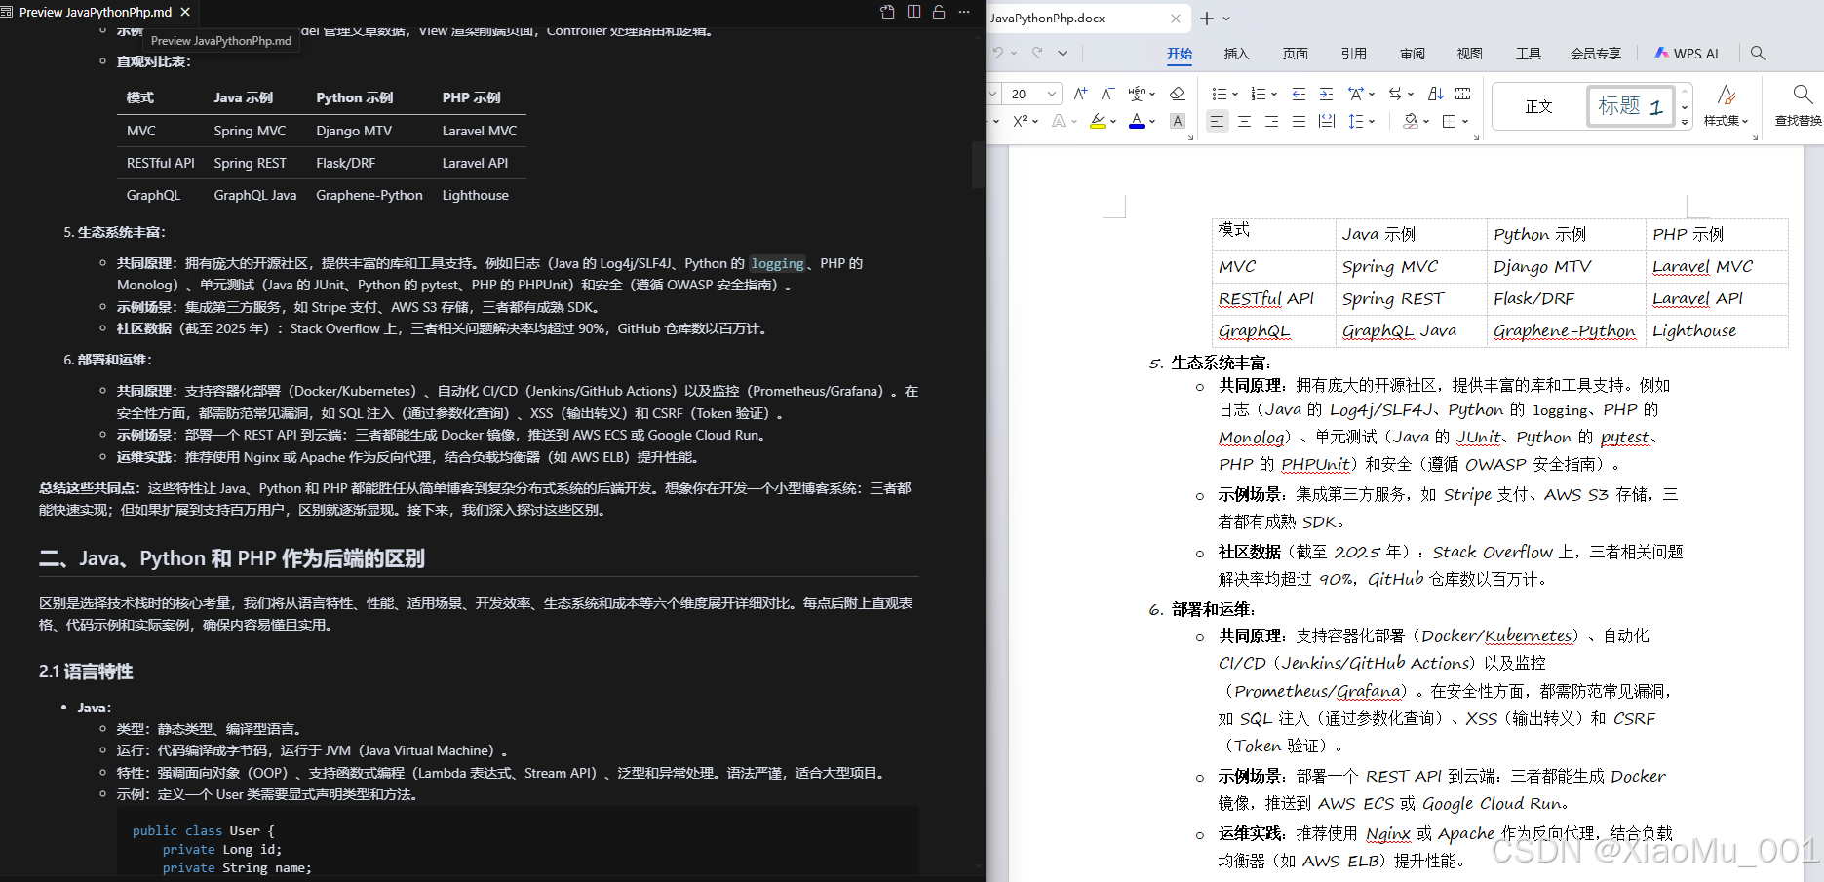Show source icon in preview toolbar
This screenshot has width=1824, height=882.
(x=887, y=12)
